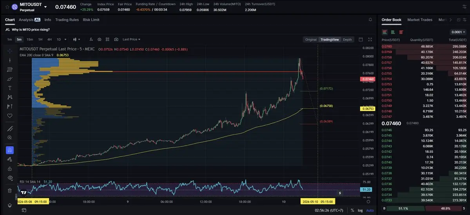
Task: Toggle Auto scale button
Action: 370,211
